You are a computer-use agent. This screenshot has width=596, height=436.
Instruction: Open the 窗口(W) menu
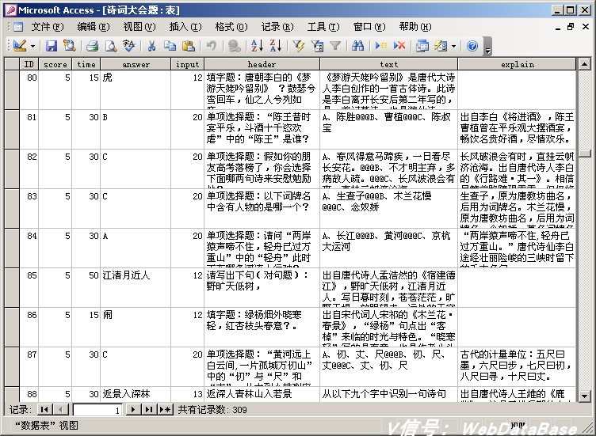click(369, 27)
